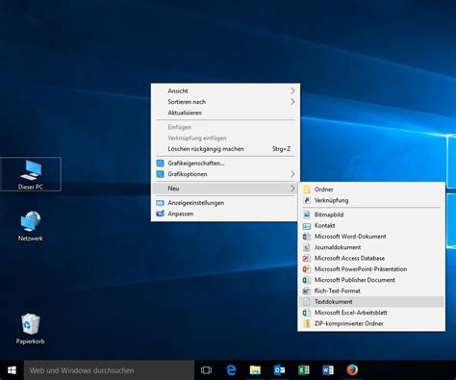Click the Anzeigeeinstellungen monitor icon
Image resolution: width=456 pixels, height=380 pixels.
click(x=160, y=203)
